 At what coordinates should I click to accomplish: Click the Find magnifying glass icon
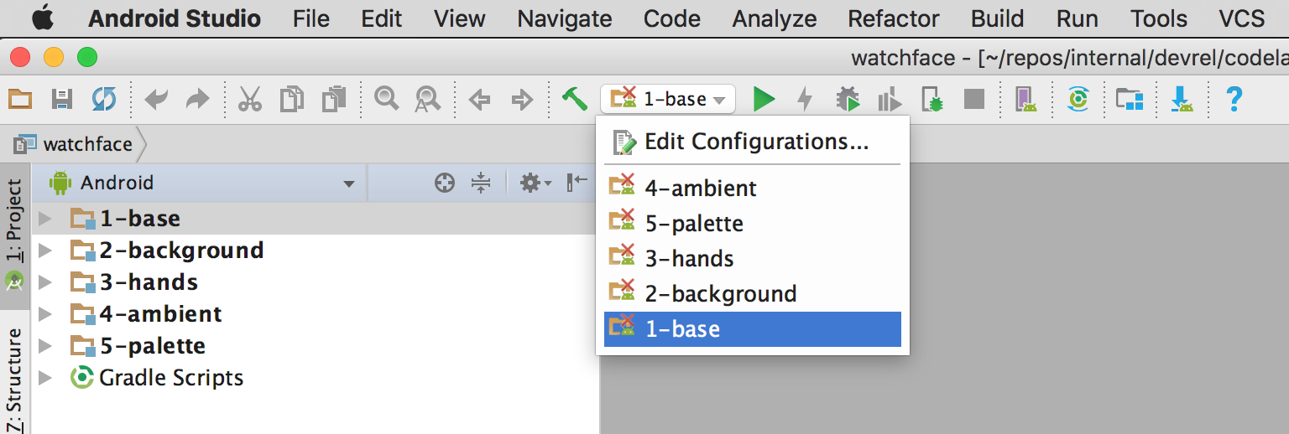click(x=386, y=99)
